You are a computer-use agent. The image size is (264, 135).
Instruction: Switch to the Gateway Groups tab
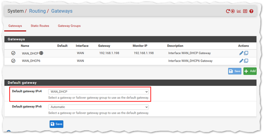coord(69,26)
